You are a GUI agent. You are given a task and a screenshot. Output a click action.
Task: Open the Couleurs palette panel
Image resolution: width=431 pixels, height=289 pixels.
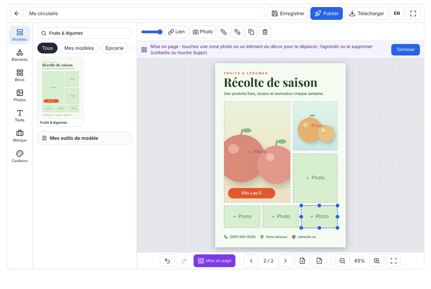coord(20,156)
